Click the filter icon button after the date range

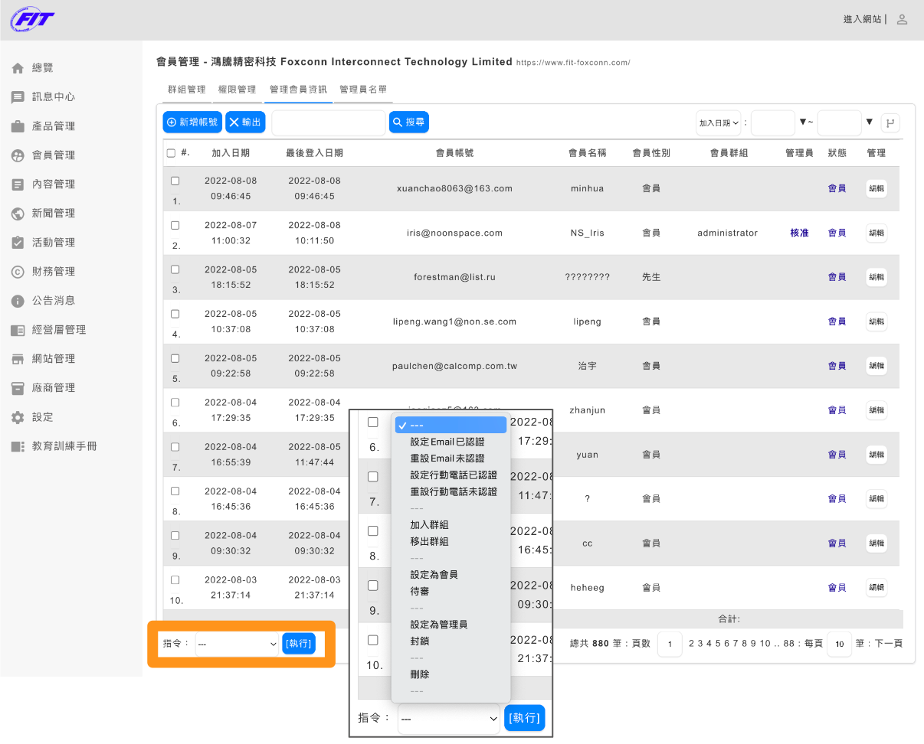click(890, 122)
